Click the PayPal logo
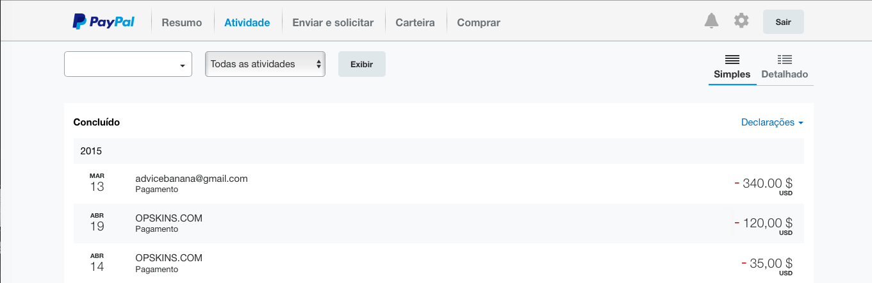The image size is (872, 283). [103, 22]
